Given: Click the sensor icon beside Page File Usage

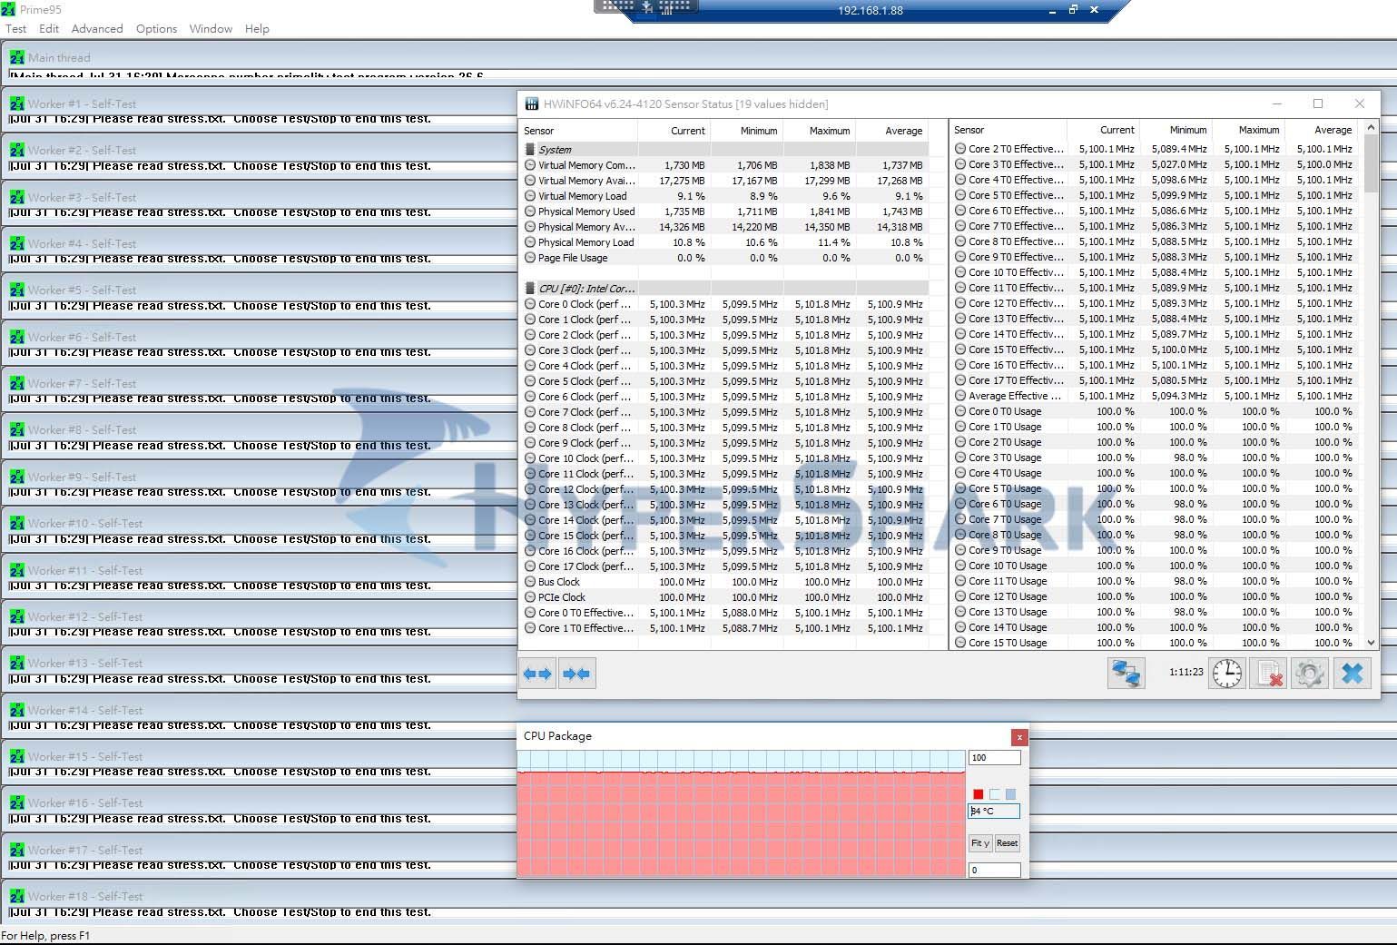Looking at the screenshot, I should click(530, 258).
